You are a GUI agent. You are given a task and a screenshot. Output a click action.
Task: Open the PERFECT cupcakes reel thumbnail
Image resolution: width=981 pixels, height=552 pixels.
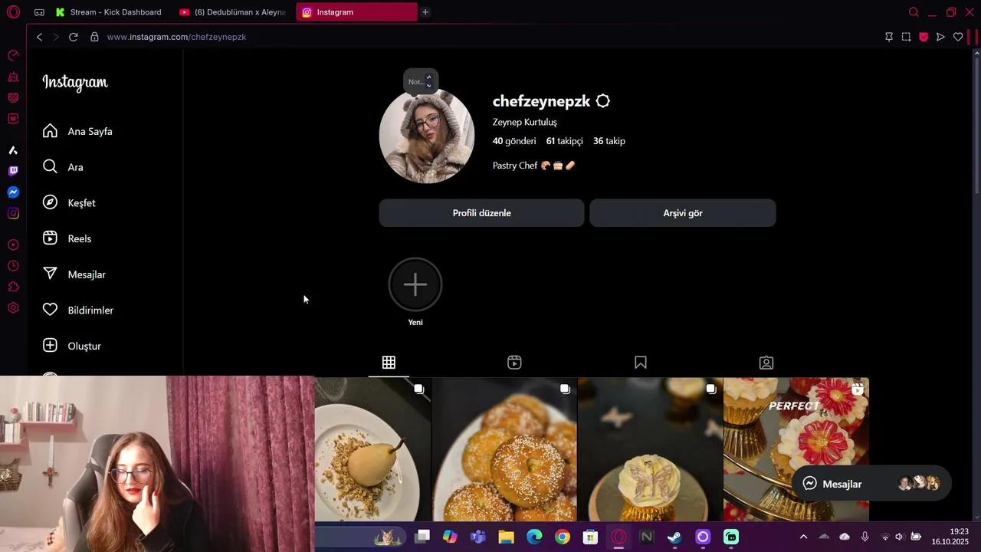pyautogui.click(x=796, y=449)
